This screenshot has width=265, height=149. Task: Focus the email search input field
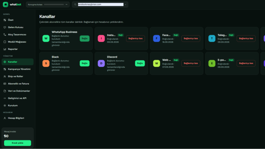coord(101,5)
